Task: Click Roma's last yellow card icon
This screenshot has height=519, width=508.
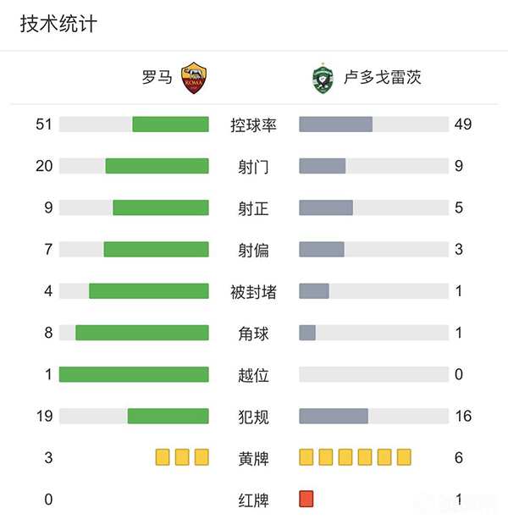Action: [202, 458]
